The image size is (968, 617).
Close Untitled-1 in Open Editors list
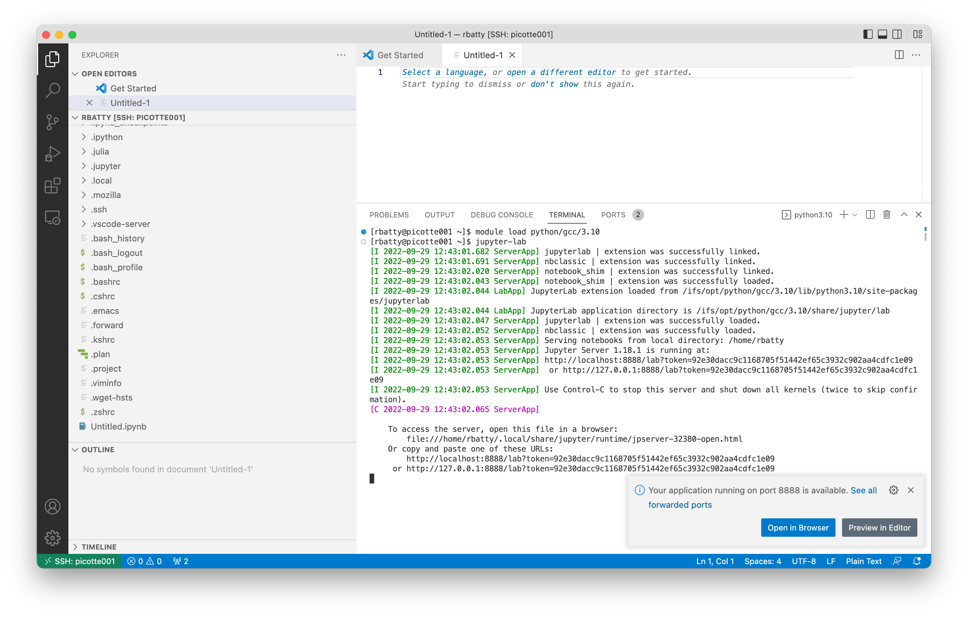(x=89, y=103)
